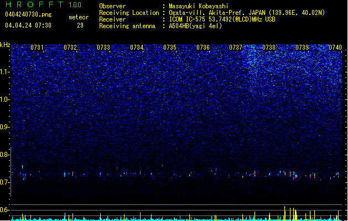Click the 1.0 kHz axis label
The height and width of the screenshot is (221, 348).
pyautogui.click(x=5, y=99)
